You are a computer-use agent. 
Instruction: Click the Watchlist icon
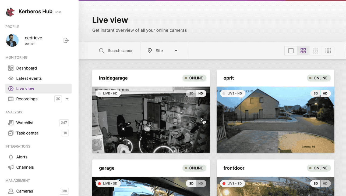point(11,123)
